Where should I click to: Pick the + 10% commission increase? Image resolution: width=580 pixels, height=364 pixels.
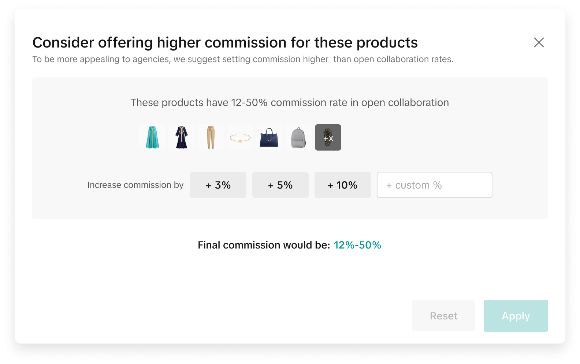[x=343, y=185]
